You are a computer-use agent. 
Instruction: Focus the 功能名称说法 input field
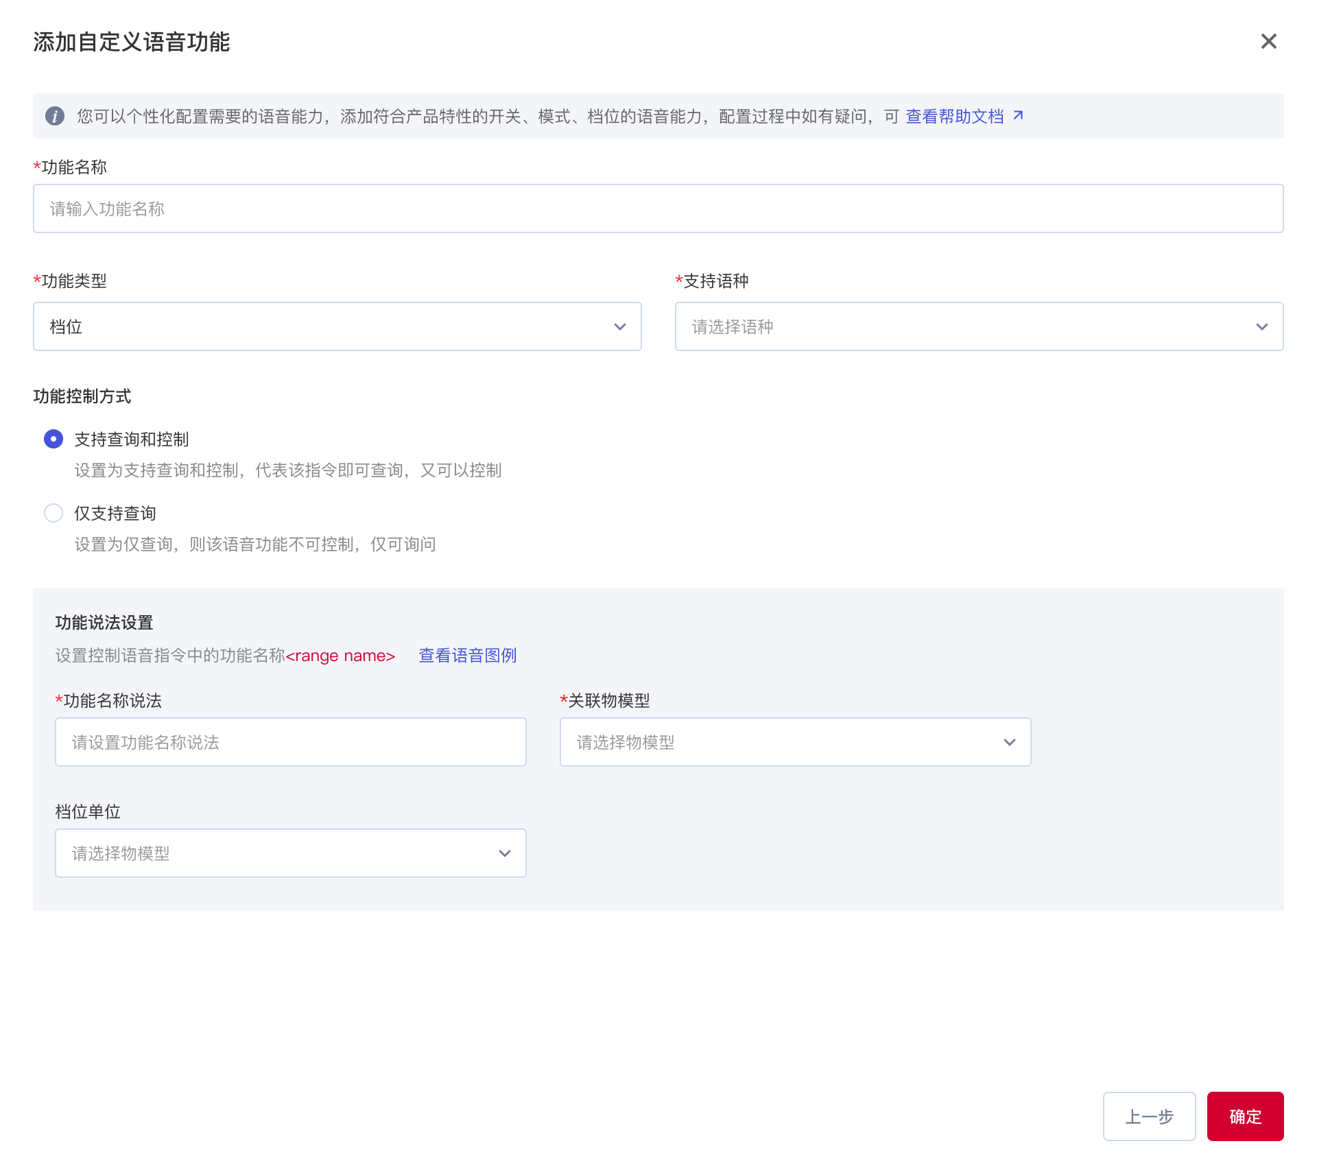click(290, 742)
